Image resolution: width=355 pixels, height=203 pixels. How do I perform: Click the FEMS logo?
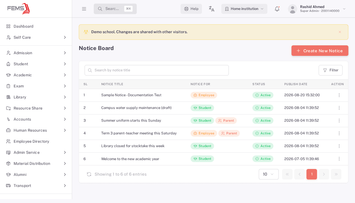click(19, 9)
